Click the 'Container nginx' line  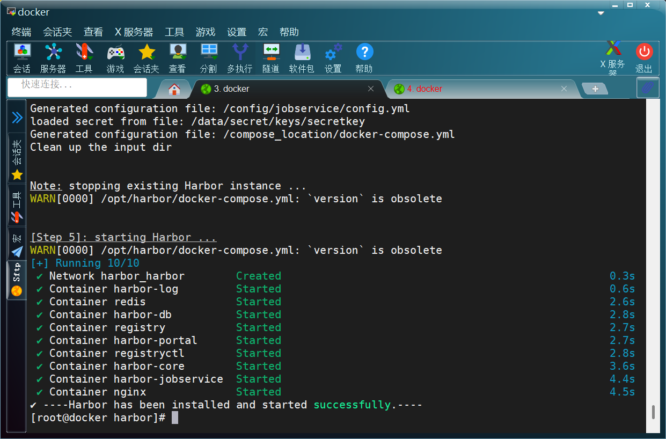point(333,392)
